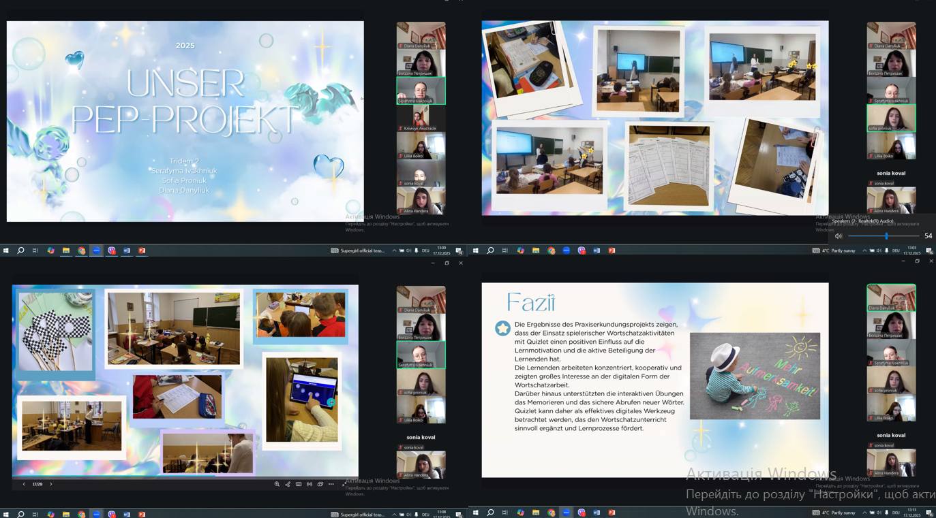The width and height of the screenshot is (936, 518).
Task: Toggle the microphone tray icon in 13:00 taskbar
Action: [x=415, y=250]
